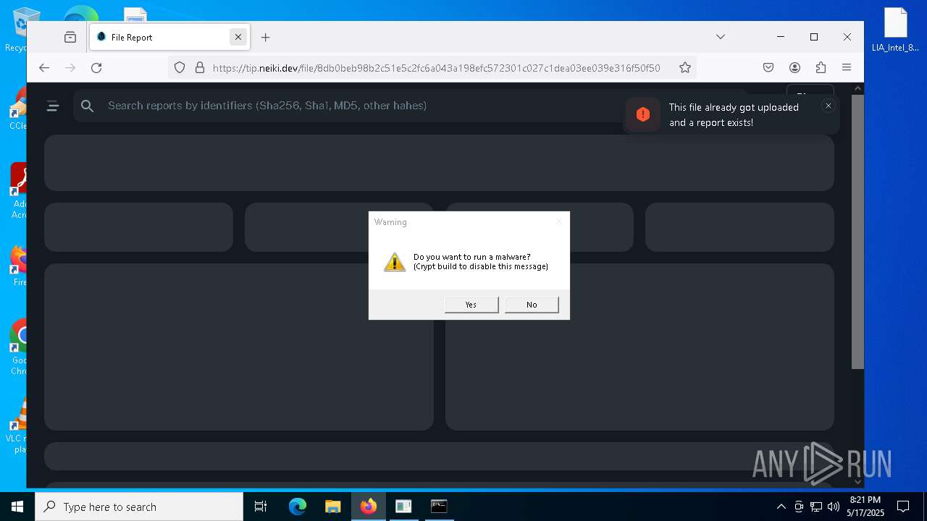Open the Firefox account icon
The width and height of the screenshot is (927, 521).
(x=794, y=68)
